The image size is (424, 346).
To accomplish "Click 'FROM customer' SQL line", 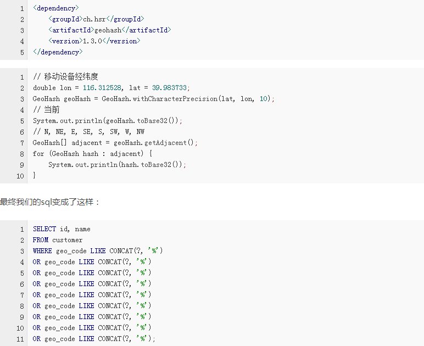I will (x=58, y=240).
